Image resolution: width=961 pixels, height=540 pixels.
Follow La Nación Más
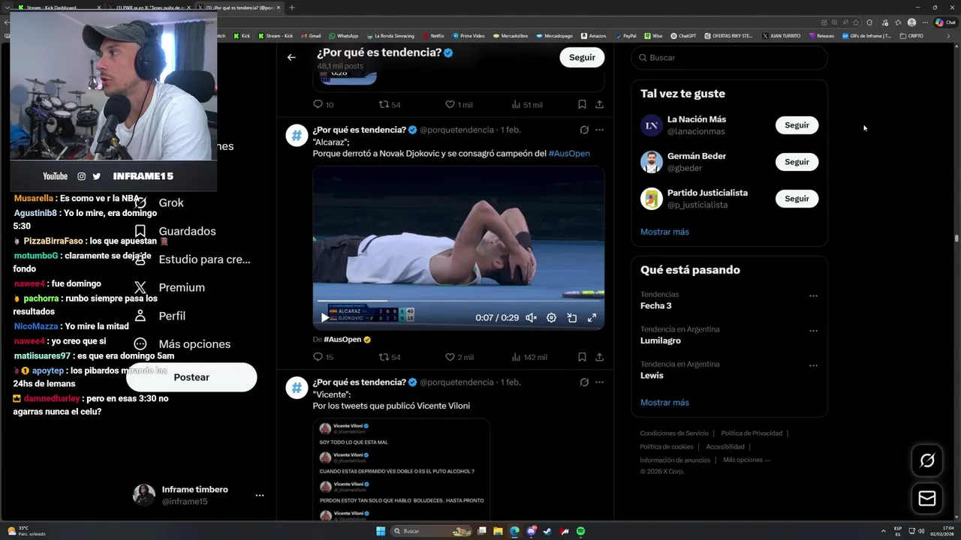coord(797,125)
